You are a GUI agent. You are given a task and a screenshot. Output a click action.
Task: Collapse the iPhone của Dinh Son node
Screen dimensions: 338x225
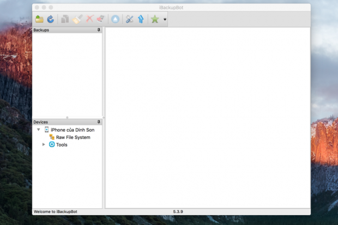[38, 130]
